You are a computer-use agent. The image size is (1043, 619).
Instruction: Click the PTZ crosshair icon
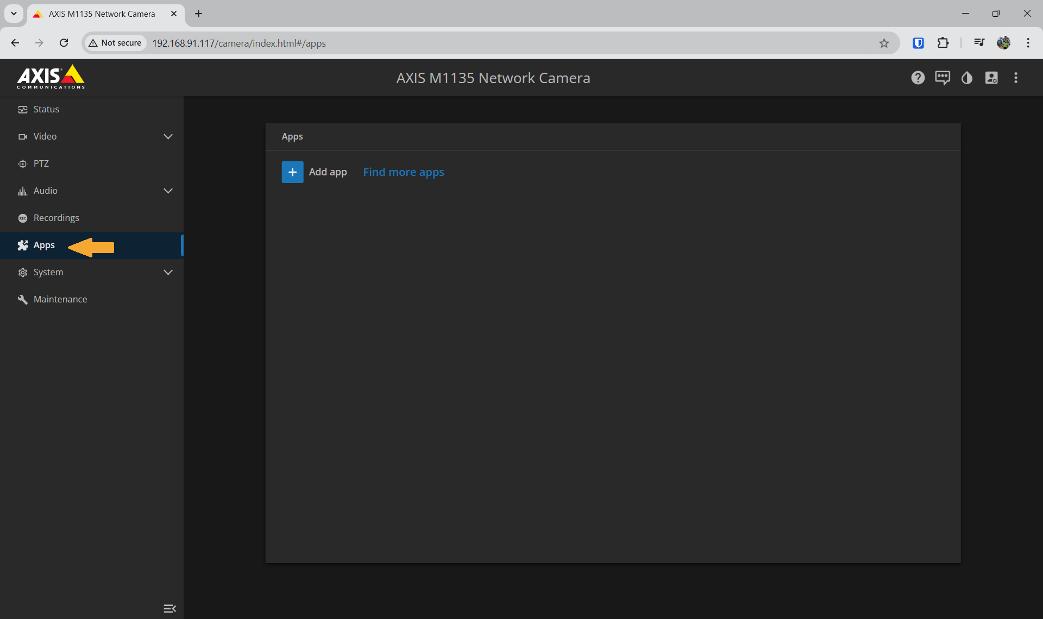coord(23,164)
